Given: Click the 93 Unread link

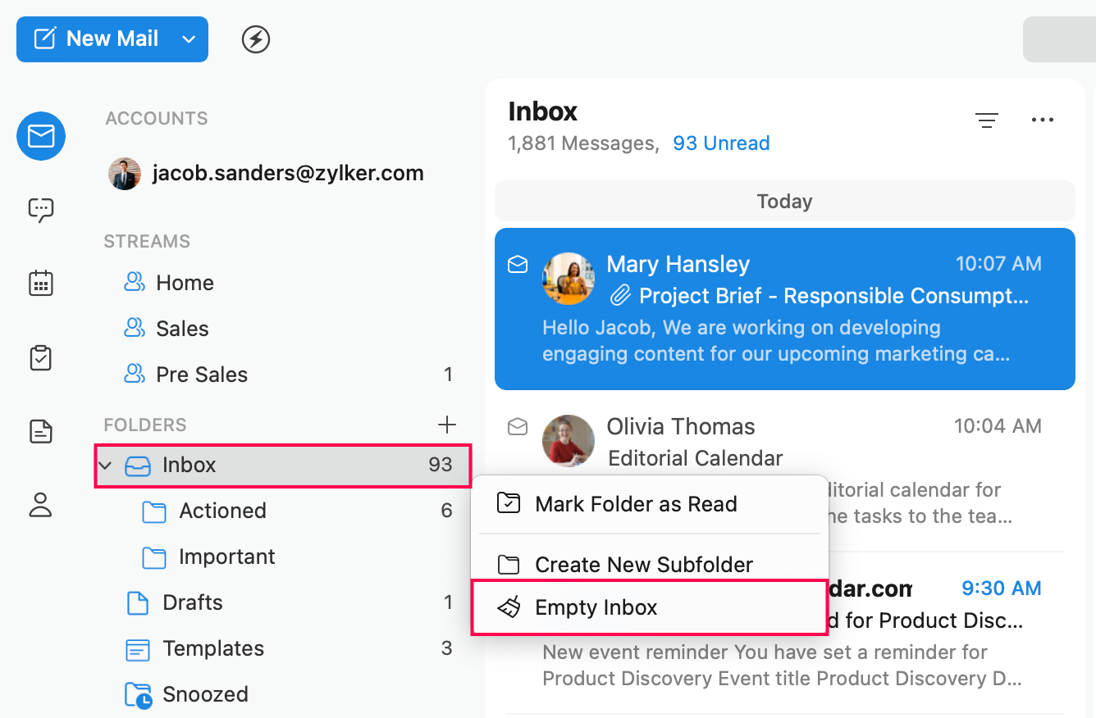Looking at the screenshot, I should (721, 143).
